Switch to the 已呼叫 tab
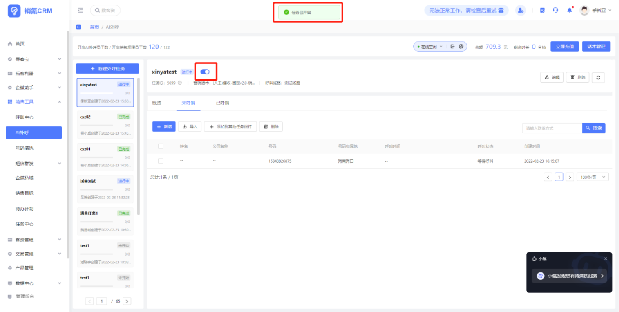This screenshot has height=312, width=619. 223,103
